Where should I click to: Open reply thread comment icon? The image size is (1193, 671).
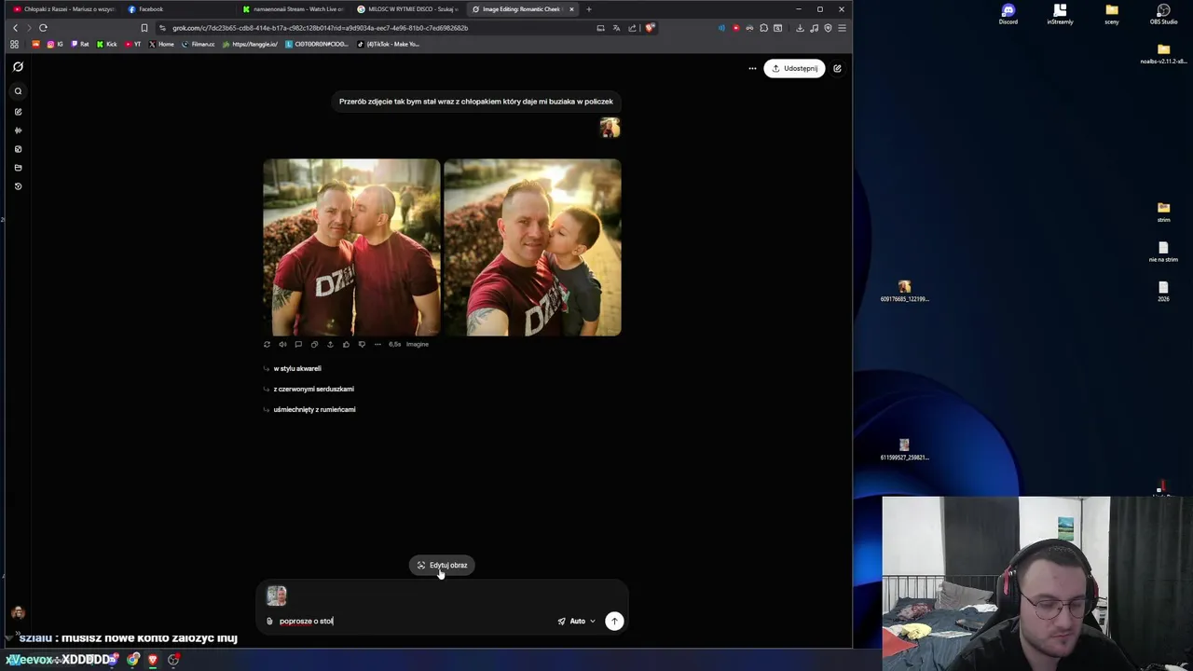tap(298, 345)
